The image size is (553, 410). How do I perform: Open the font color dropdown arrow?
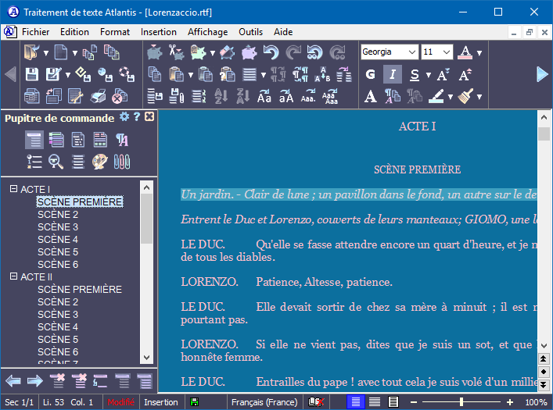(479, 53)
